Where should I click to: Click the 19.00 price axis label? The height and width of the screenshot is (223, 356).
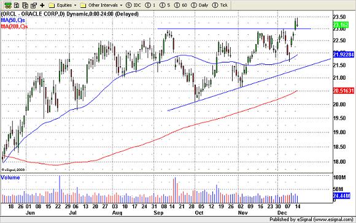(339, 132)
